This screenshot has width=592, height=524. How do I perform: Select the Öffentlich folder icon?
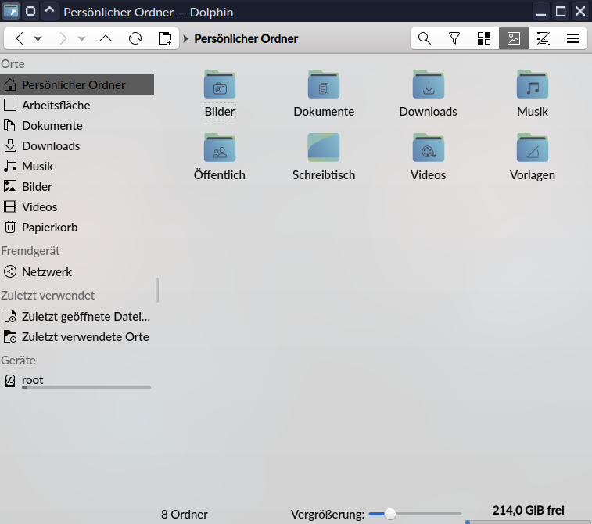(219, 148)
